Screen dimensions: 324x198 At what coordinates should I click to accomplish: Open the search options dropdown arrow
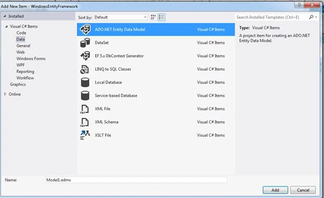(316, 17)
